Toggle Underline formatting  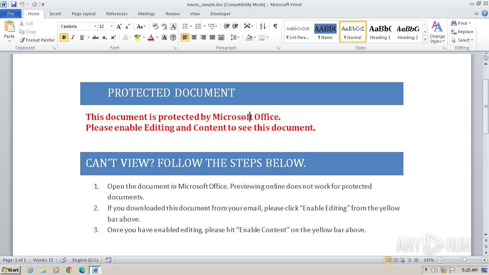(82, 37)
